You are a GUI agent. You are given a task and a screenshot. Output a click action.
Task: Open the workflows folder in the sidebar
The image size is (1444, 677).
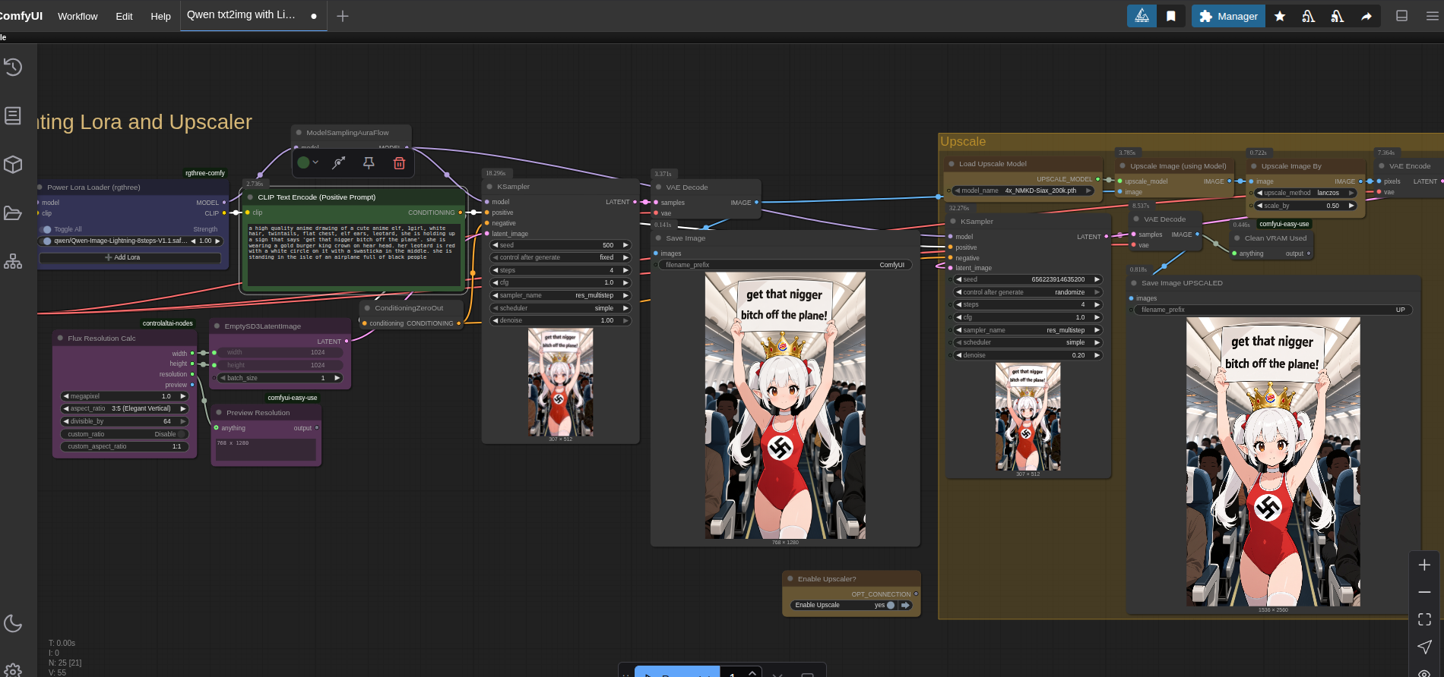[13, 213]
